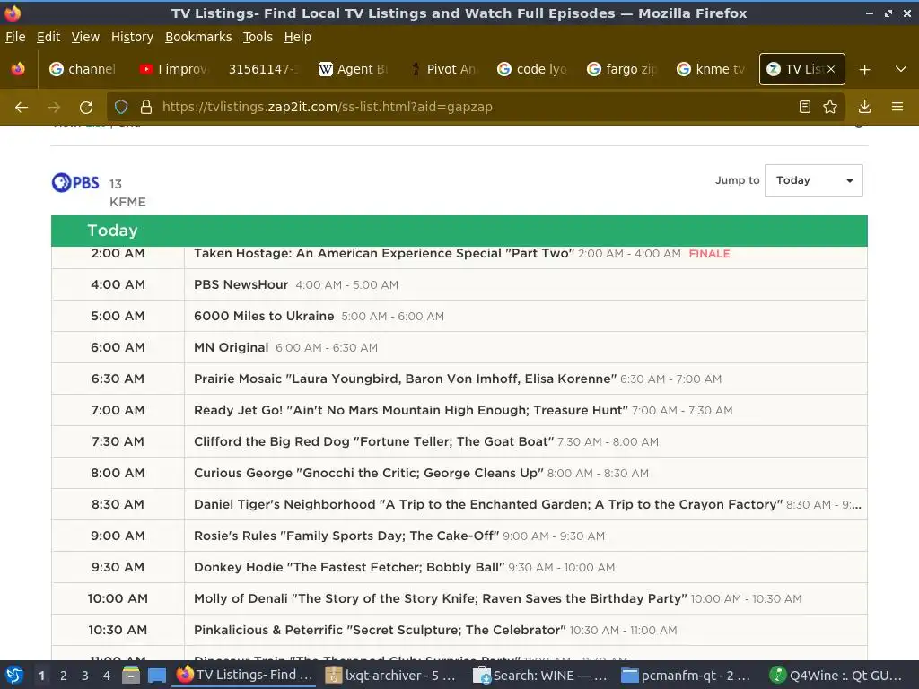Open the Edit menu
Image resolution: width=919 pixels, height=689 pixels.
(48, 37)
